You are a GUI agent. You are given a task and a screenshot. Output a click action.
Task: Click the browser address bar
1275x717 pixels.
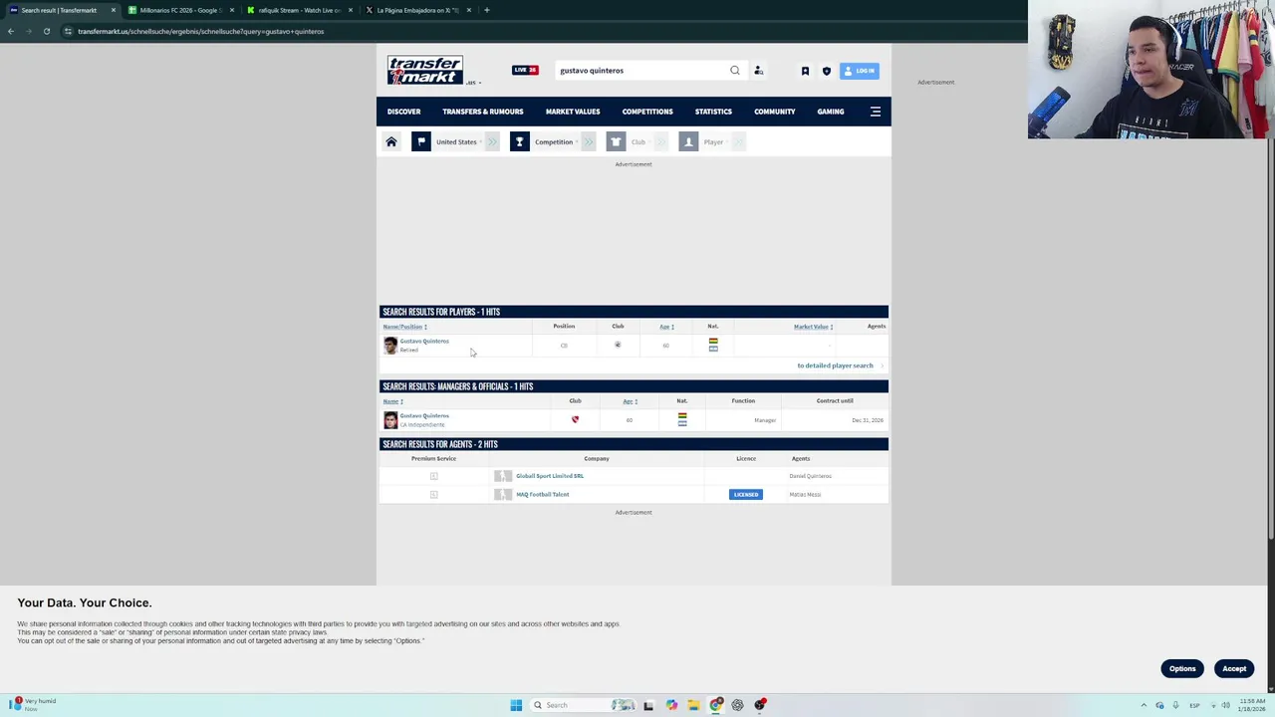pos(538,31)
